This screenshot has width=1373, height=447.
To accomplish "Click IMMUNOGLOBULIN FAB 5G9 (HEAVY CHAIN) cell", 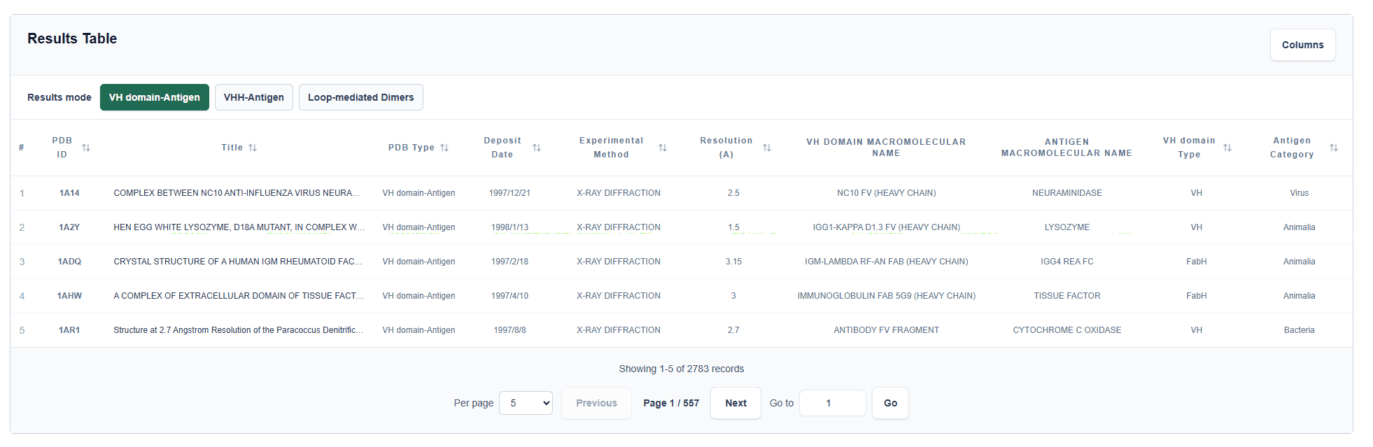I will (886, 296).
